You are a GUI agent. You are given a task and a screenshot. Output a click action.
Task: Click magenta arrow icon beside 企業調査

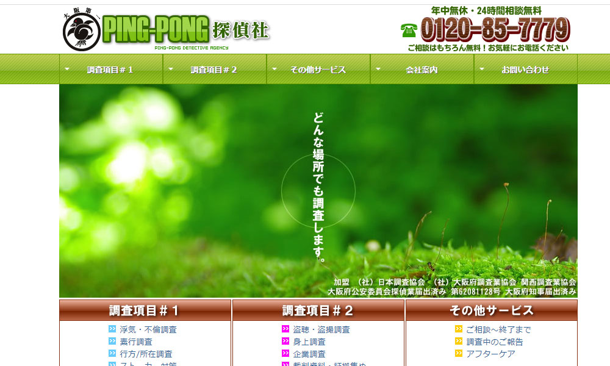point(285,354)
